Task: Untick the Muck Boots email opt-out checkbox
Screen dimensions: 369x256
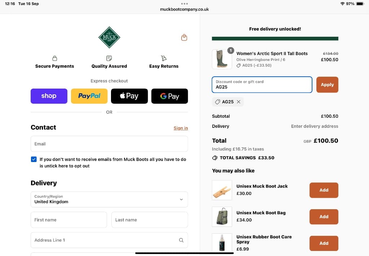Action: tap(34, 160)
